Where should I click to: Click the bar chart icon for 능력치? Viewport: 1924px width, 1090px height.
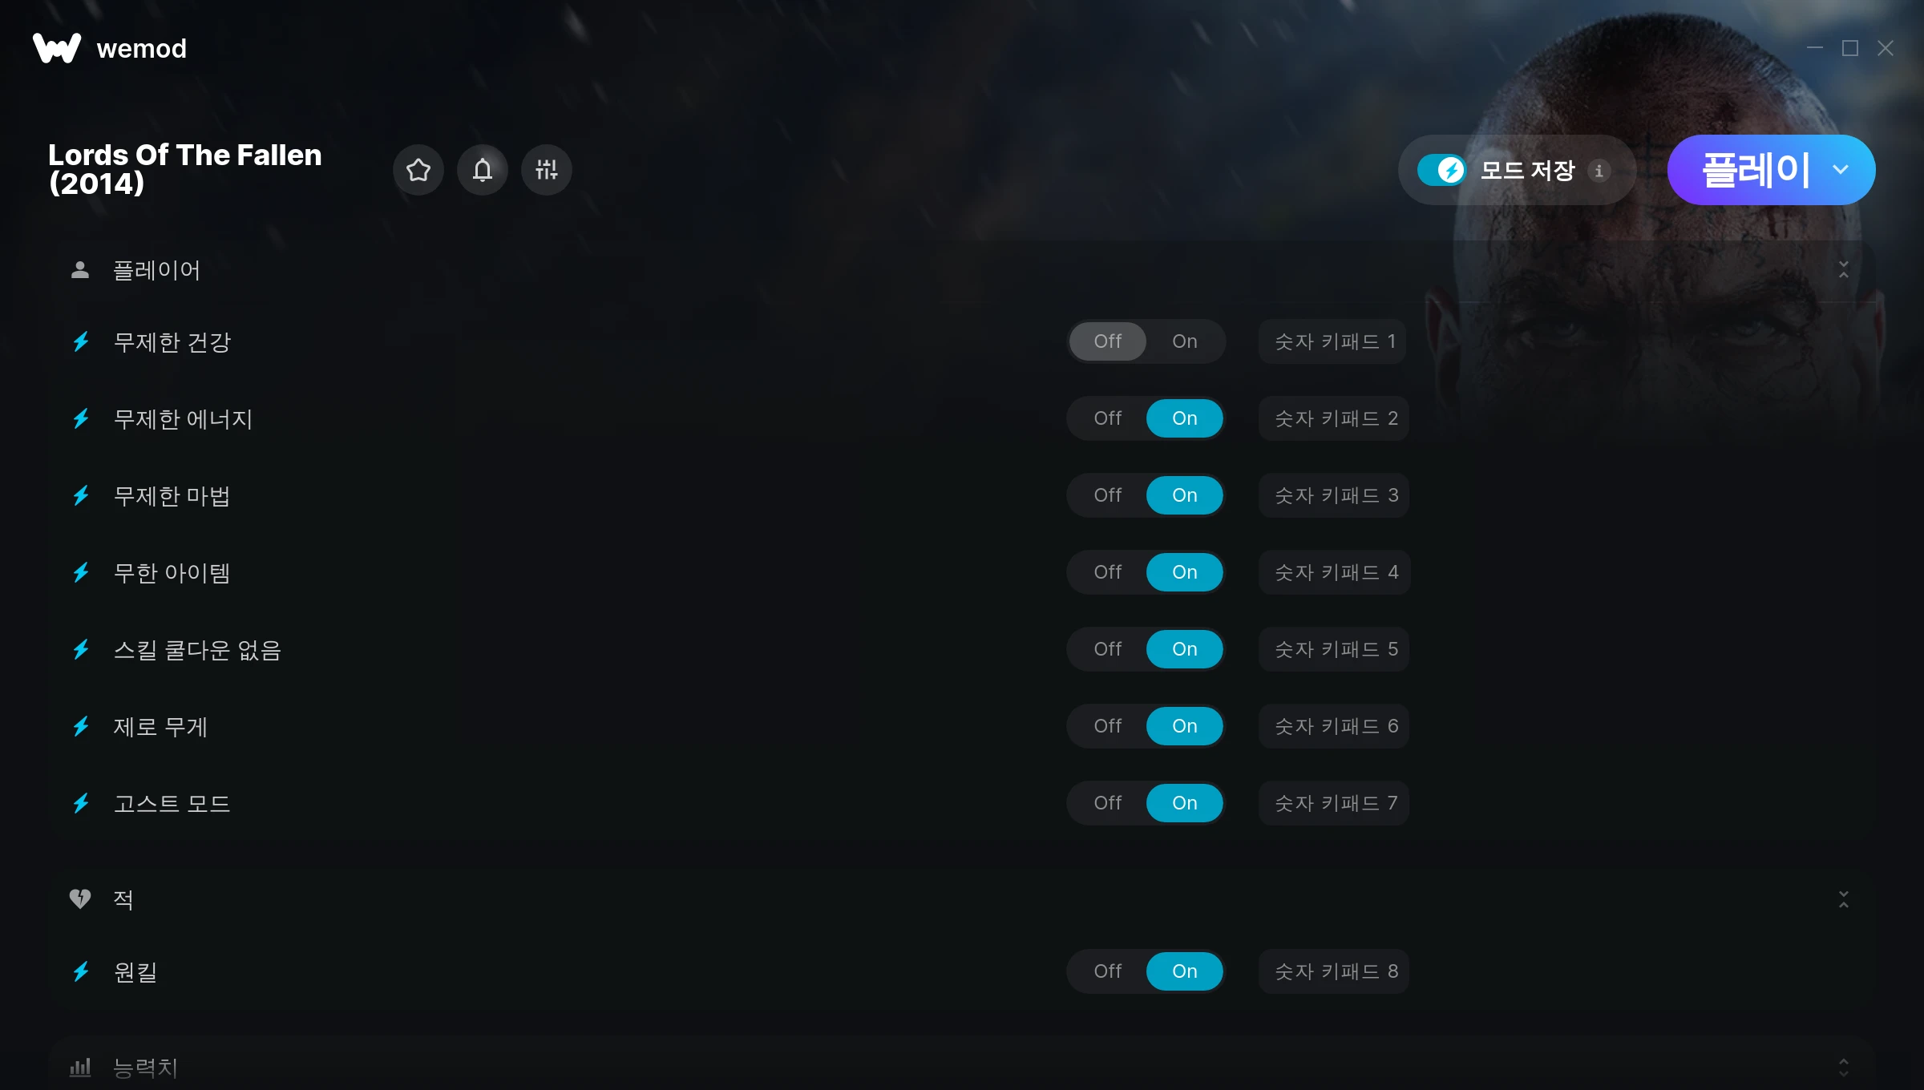click(80, 1068)
